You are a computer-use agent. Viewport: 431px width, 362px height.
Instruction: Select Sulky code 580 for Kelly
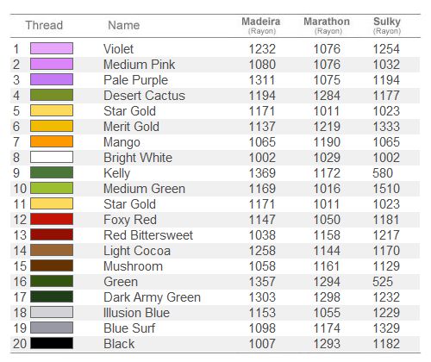click(383, 173)
